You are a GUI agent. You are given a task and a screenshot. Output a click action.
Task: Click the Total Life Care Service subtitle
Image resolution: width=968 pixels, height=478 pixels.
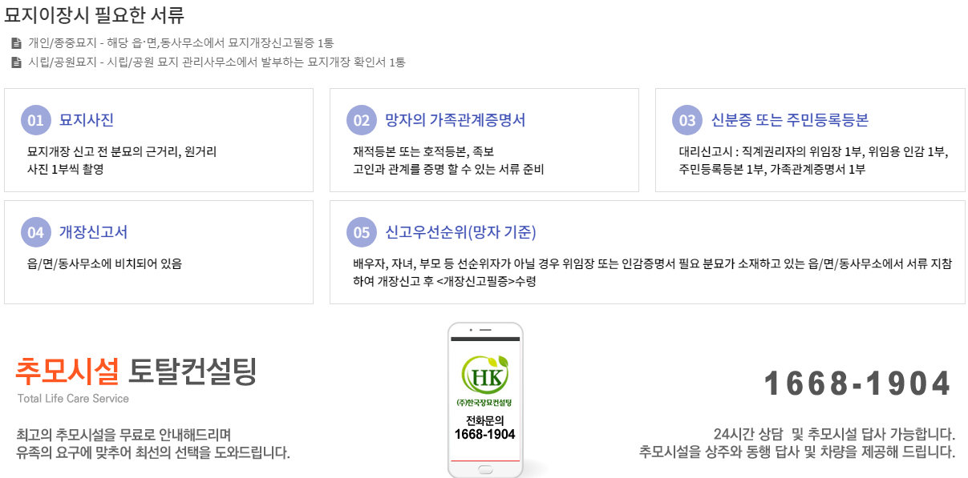(73, 399)
